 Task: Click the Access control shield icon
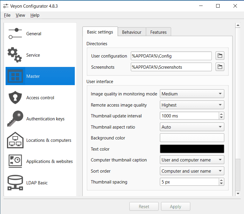[15, 98]
